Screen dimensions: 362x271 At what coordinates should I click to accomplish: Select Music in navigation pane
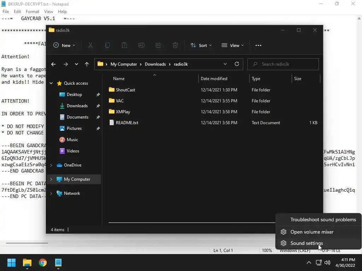pos(72,140)
